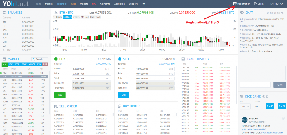Screen dimensions: 287x135
Task: Click the Yobit.Net avatar in the Twitter feed
Action: 245,120
